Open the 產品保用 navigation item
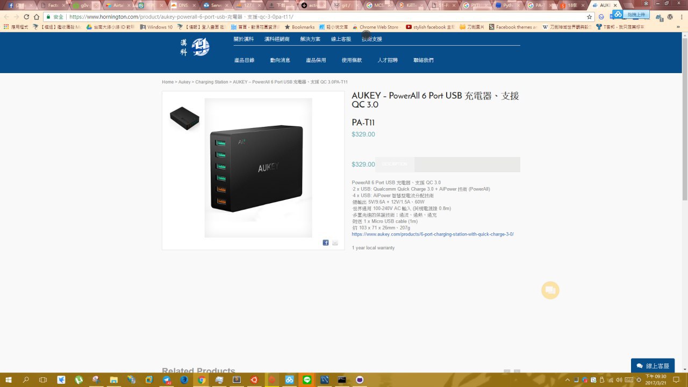Screen dimensions: 688x387 (x=316, y=60)
